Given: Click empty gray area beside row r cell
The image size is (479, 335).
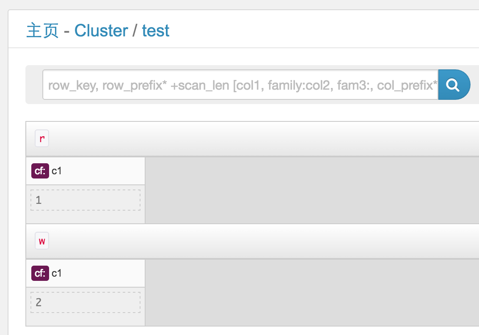Looking at the screenshot, I should click(x=312, y=190).
